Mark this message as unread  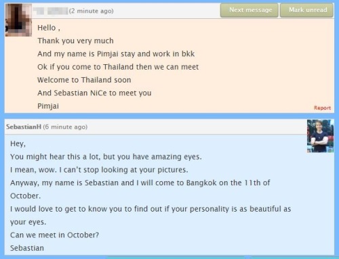click(x=306, y=10)
